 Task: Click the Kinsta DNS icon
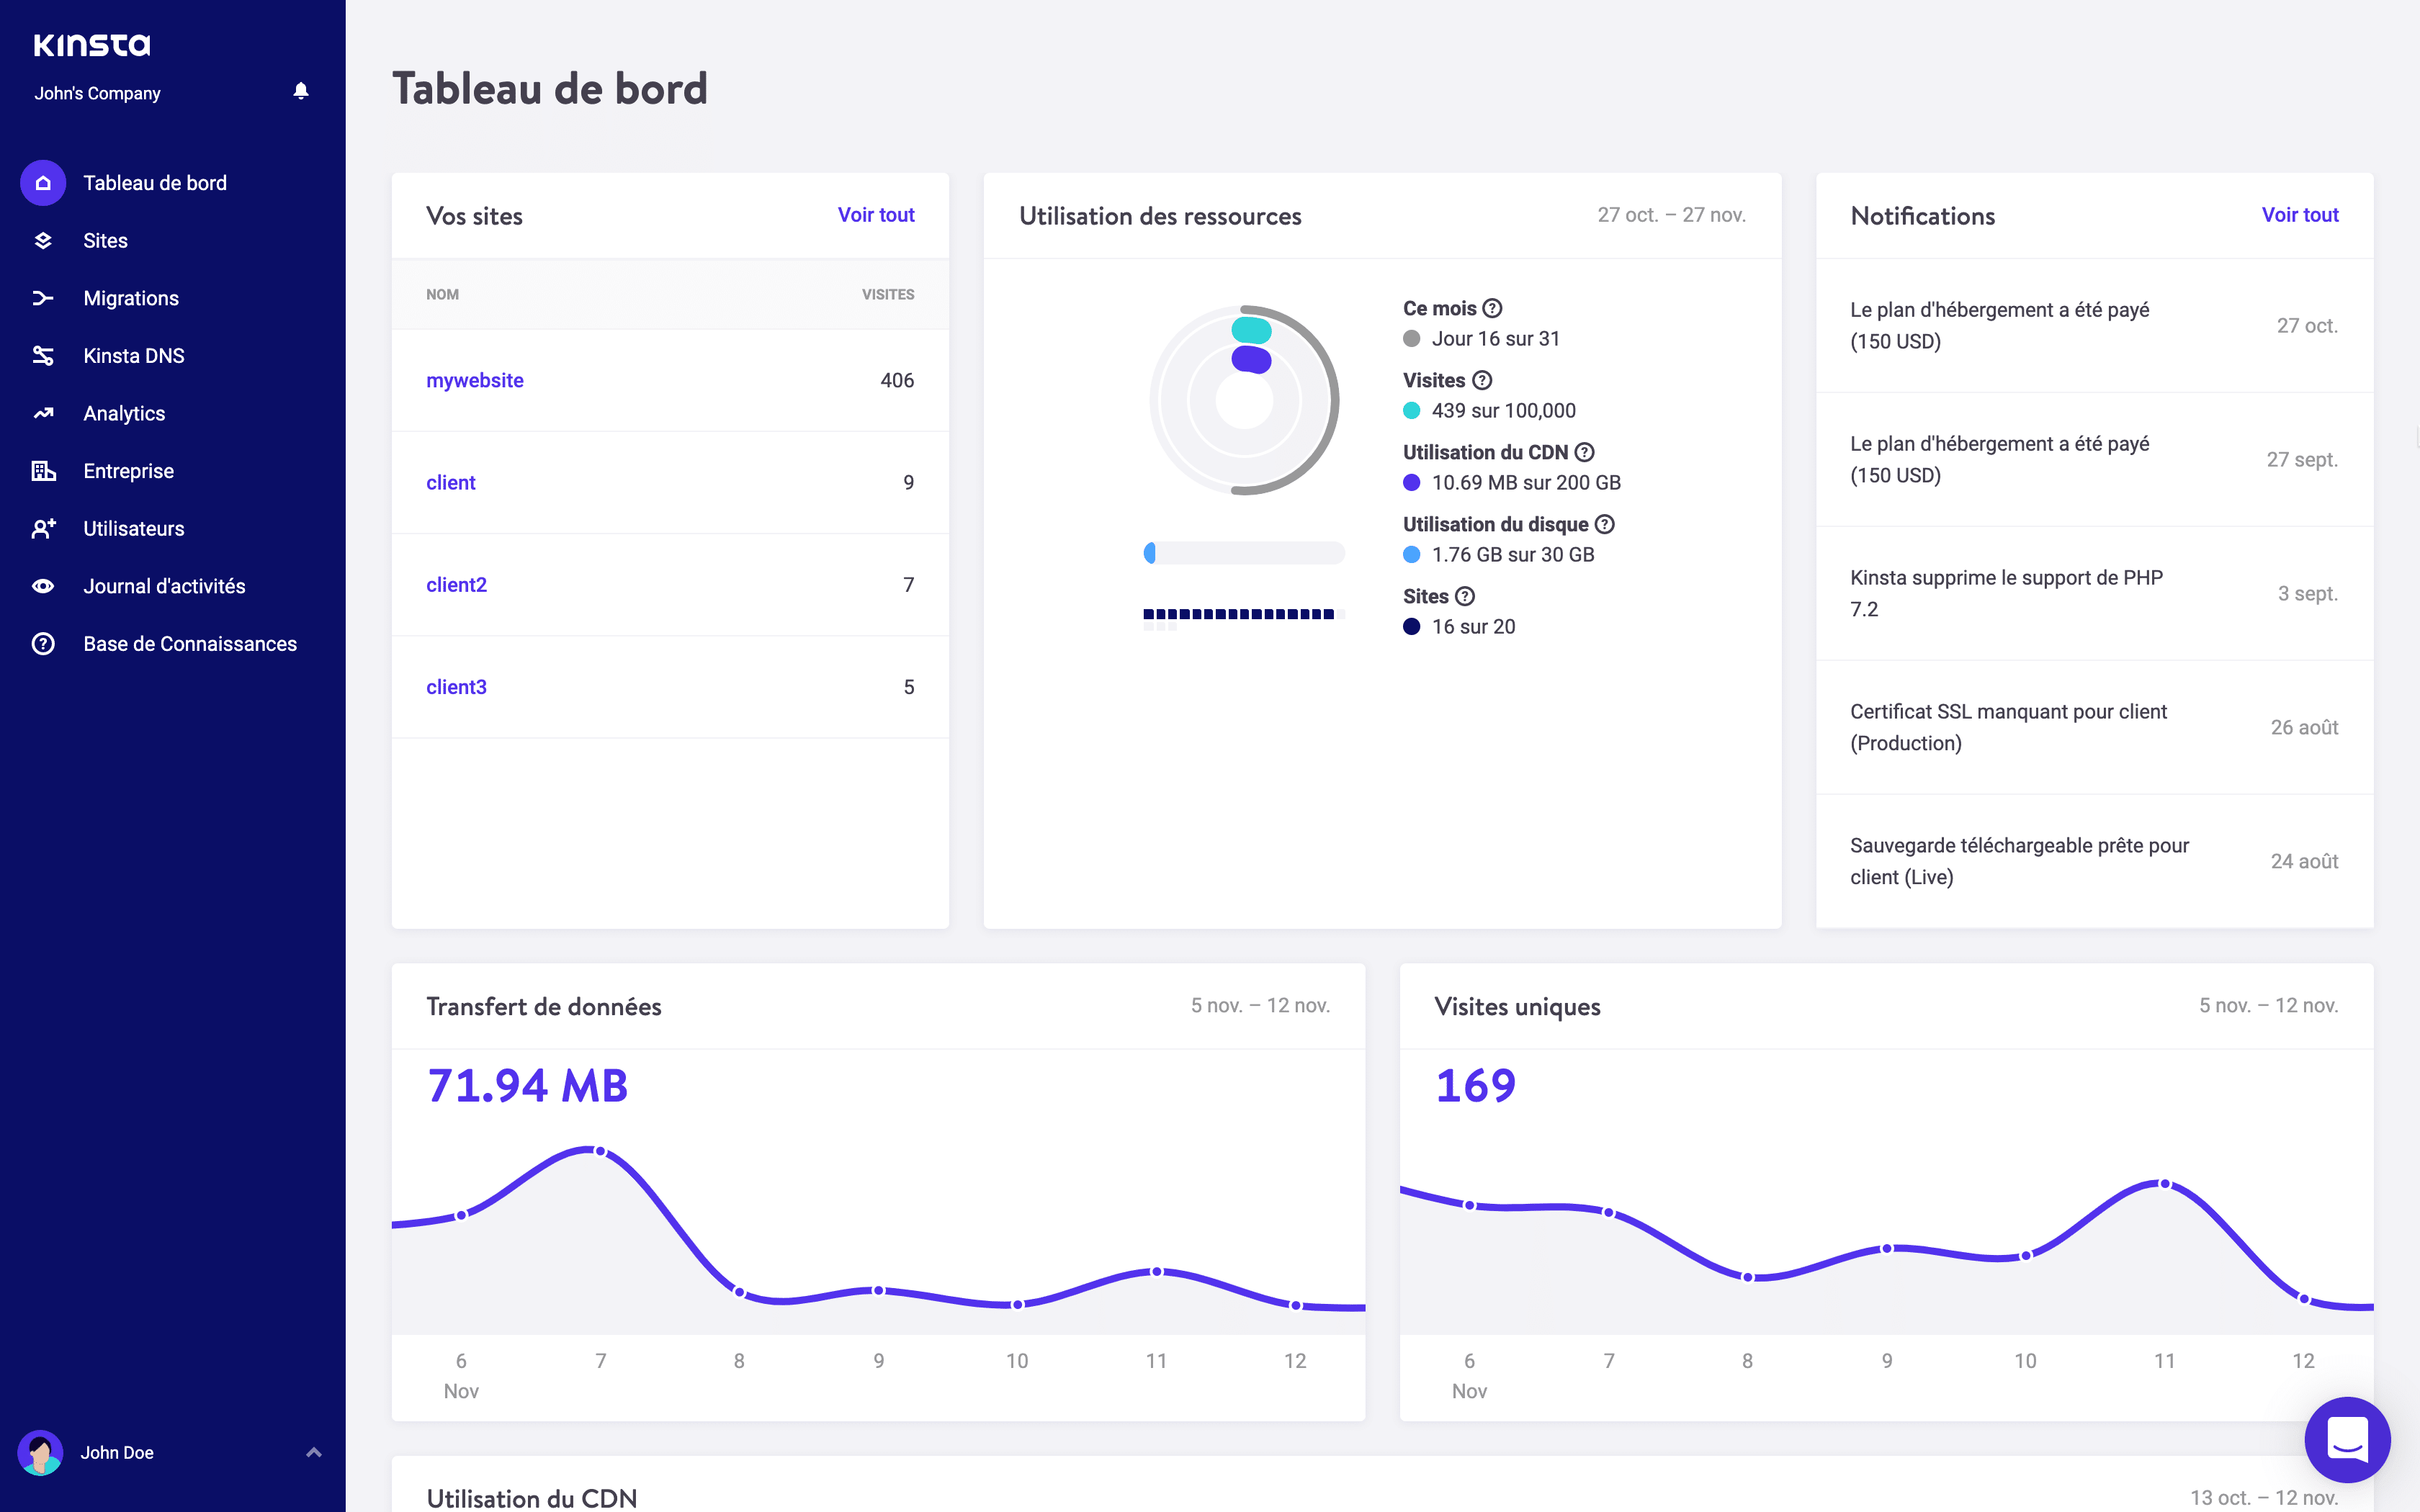tap(43, 356)
